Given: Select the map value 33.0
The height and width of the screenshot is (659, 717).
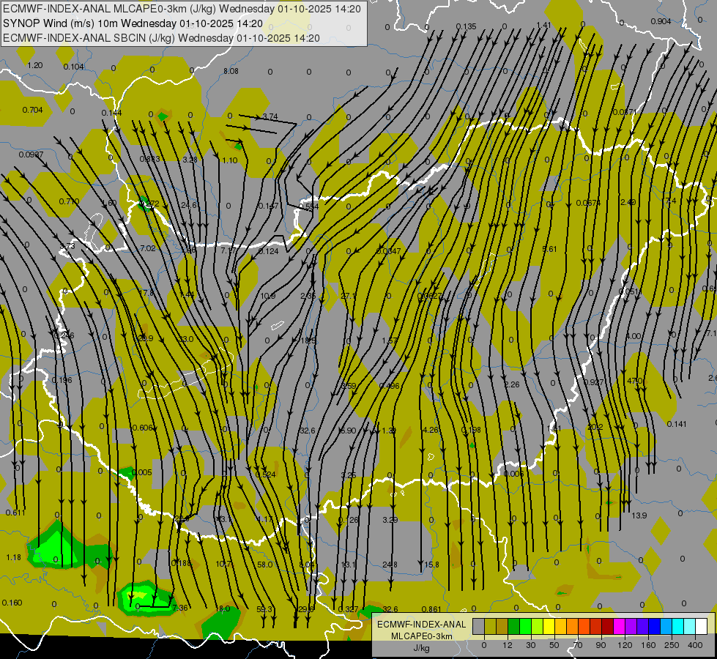Looking at the screenshot, I should point(185,339).
